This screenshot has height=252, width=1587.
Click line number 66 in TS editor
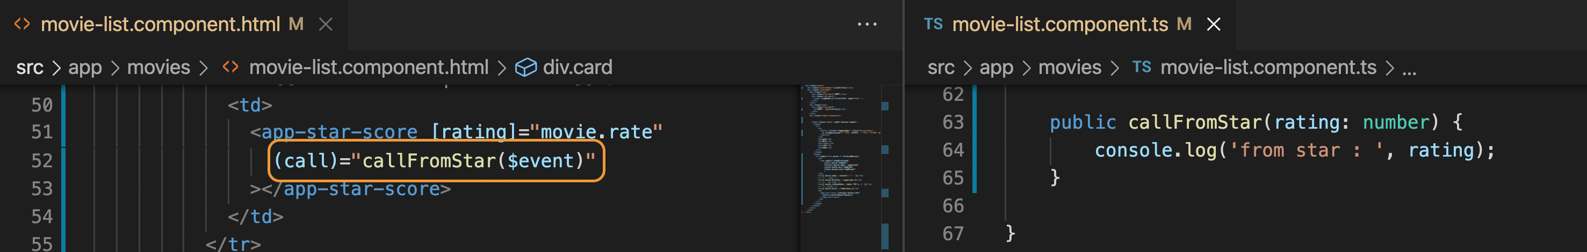[953, 206]
